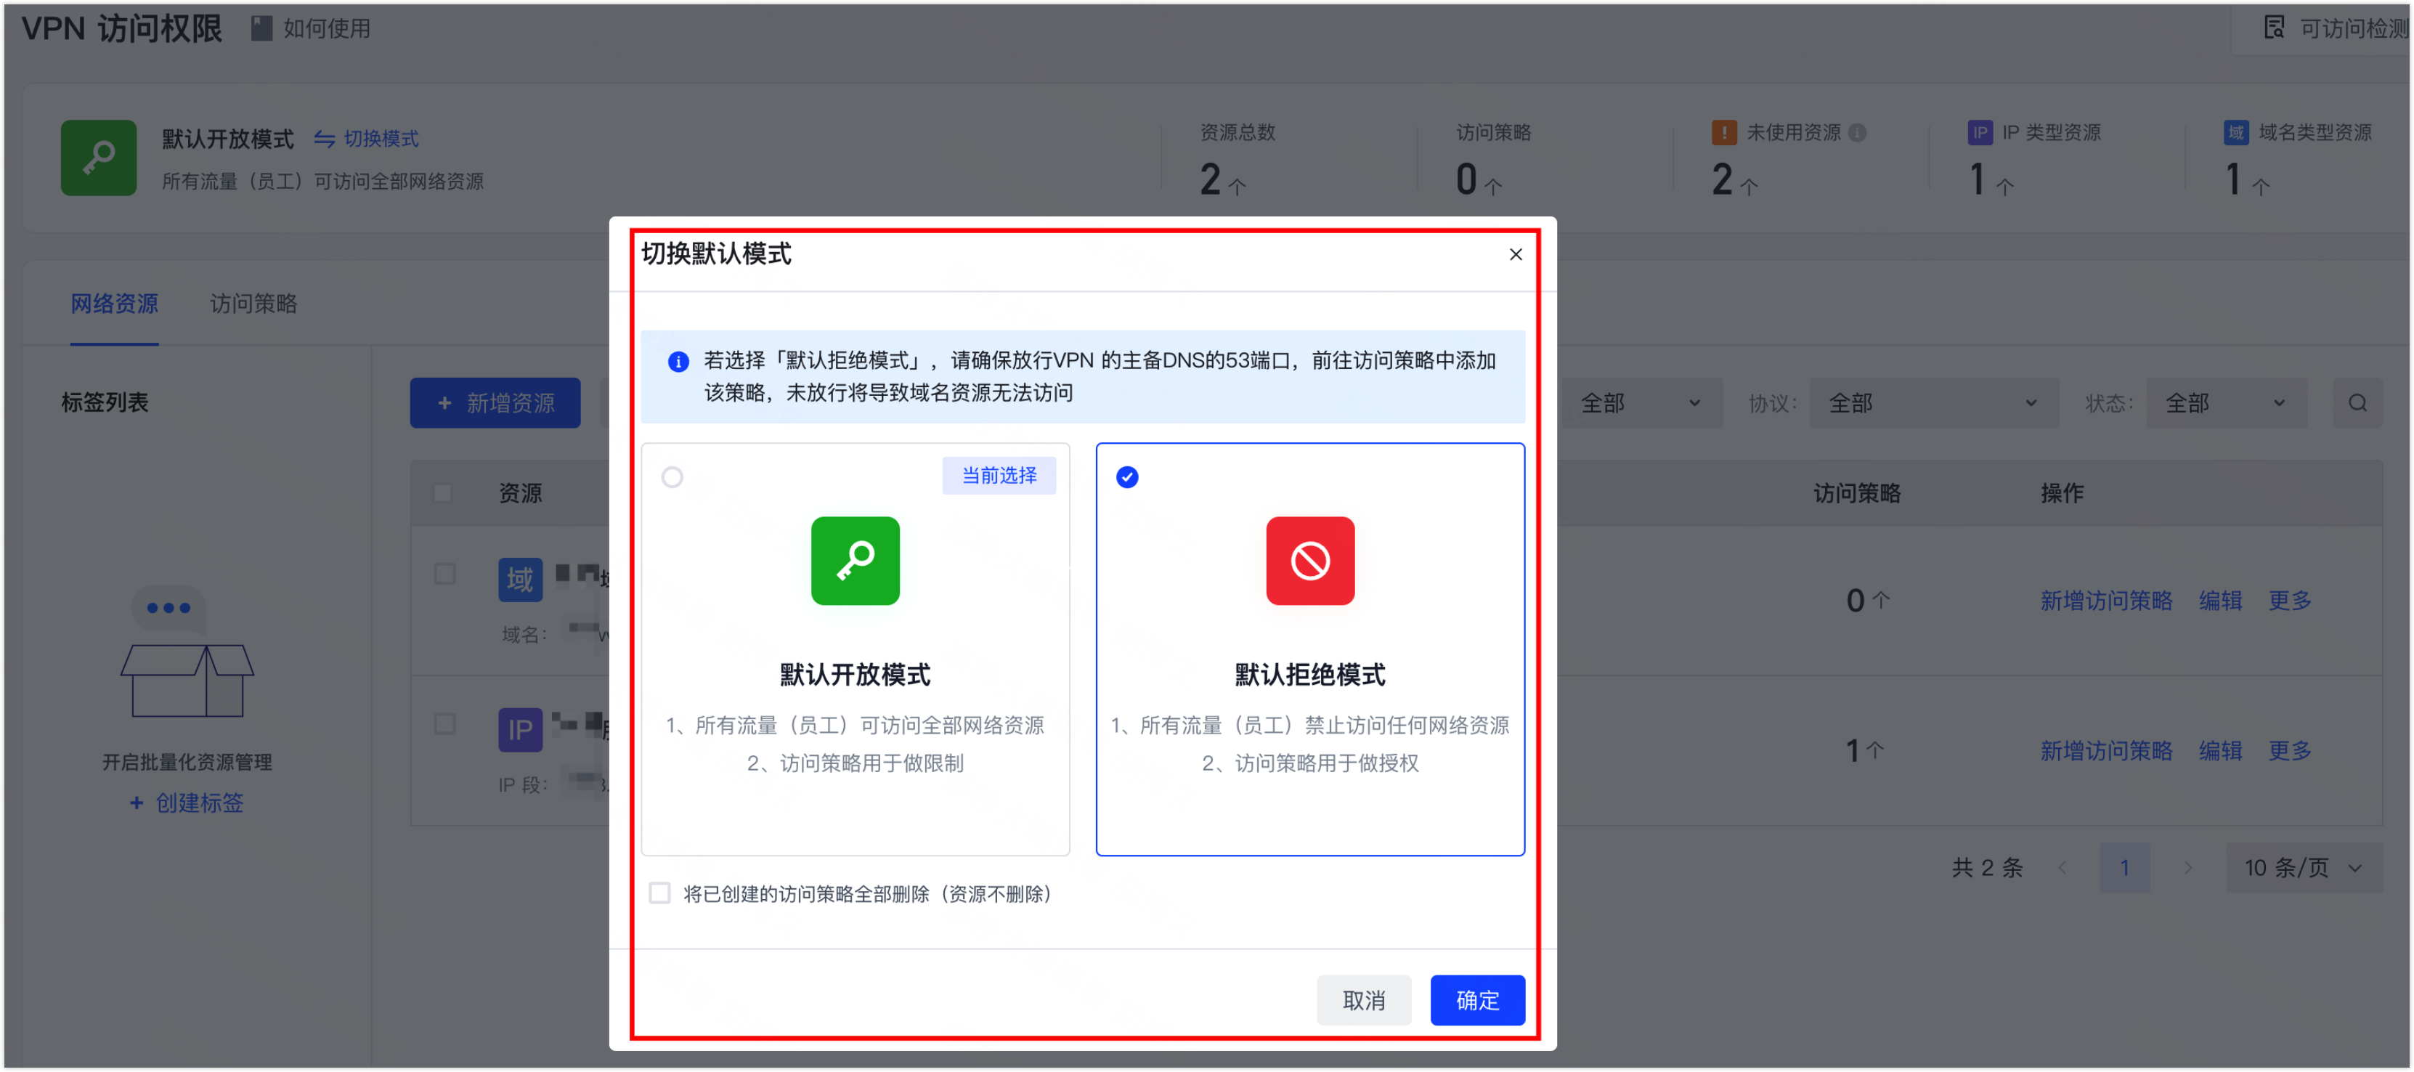Check 将已创建的访问策略全部删除 checkbox
This screenshot has width=2414, height=1072.
click(x=659, y=892)
